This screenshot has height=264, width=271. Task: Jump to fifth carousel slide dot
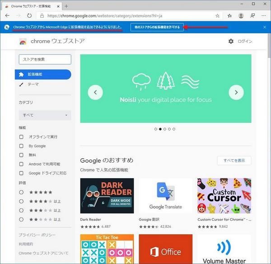pyautogui.click(x=174, y=129)
